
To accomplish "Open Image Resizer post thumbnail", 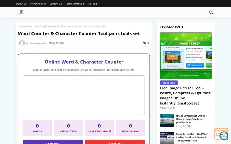I will point(186,55).
